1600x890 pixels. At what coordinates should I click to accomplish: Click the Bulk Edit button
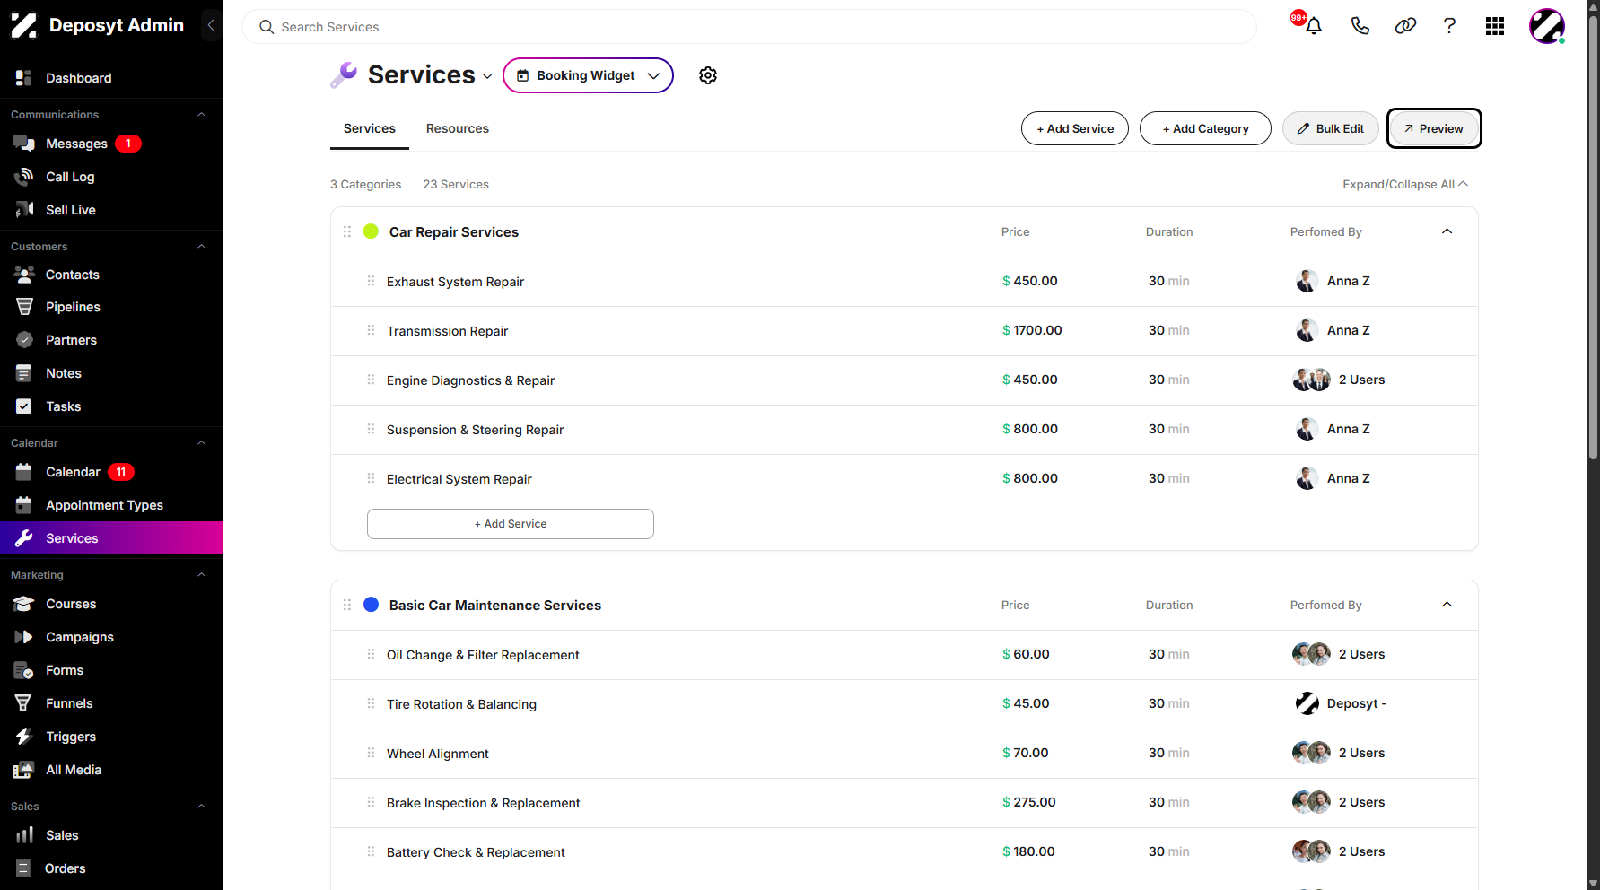[x=1331, y=128]
